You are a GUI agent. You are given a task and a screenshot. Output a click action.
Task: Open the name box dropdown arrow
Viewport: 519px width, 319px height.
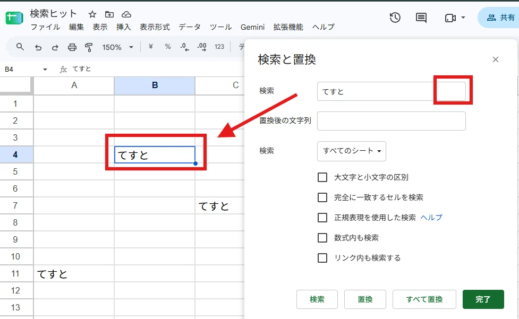tap(45, 70)
